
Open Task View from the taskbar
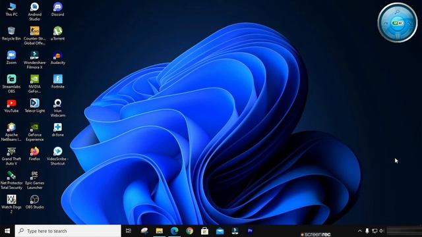(129, 231)
